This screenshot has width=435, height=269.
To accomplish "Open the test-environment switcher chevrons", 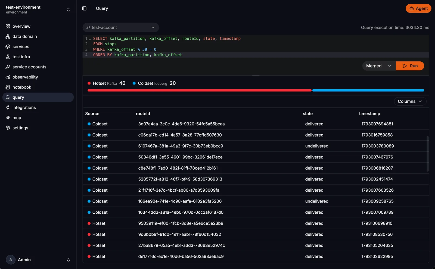I will click(x=69, y=10).
